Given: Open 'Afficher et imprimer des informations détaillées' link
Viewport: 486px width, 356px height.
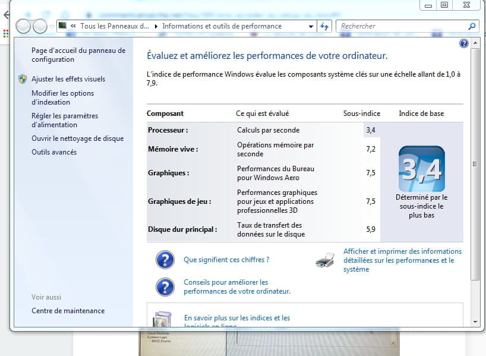Looking at the screenshot, I should pos(402,260).
